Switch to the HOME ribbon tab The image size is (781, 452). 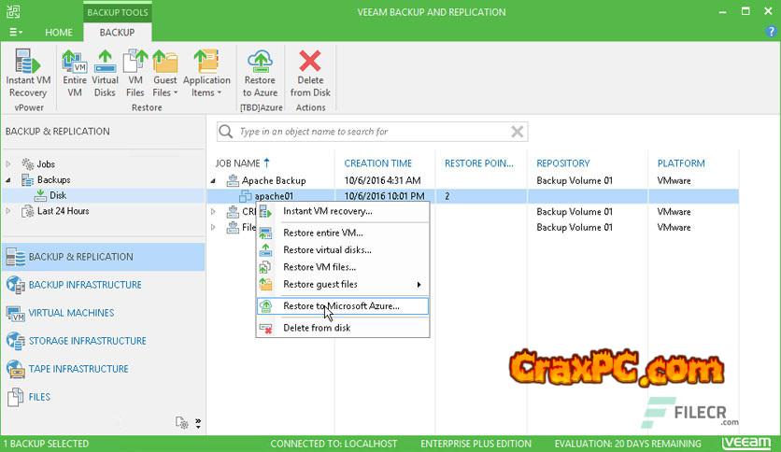[59, 33]
